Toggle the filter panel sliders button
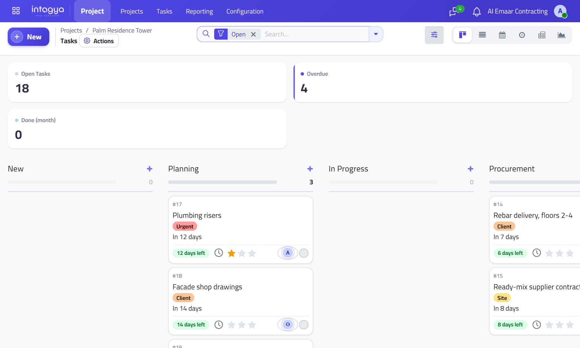This screenshot has width=580, height=348. pos(434,35)
